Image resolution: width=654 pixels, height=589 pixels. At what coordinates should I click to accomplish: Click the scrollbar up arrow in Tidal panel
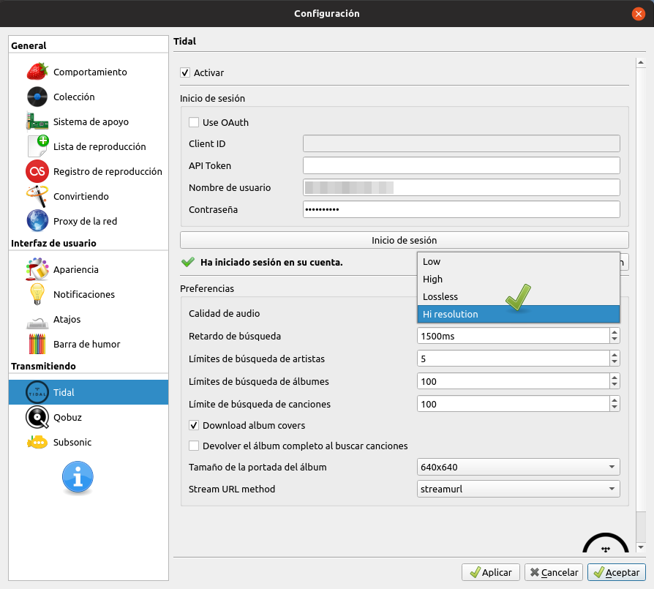click(x=641, y=63)
